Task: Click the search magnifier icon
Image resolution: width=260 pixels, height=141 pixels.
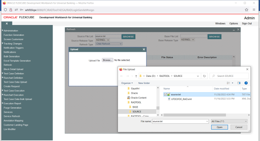Action: coord(213,76)
